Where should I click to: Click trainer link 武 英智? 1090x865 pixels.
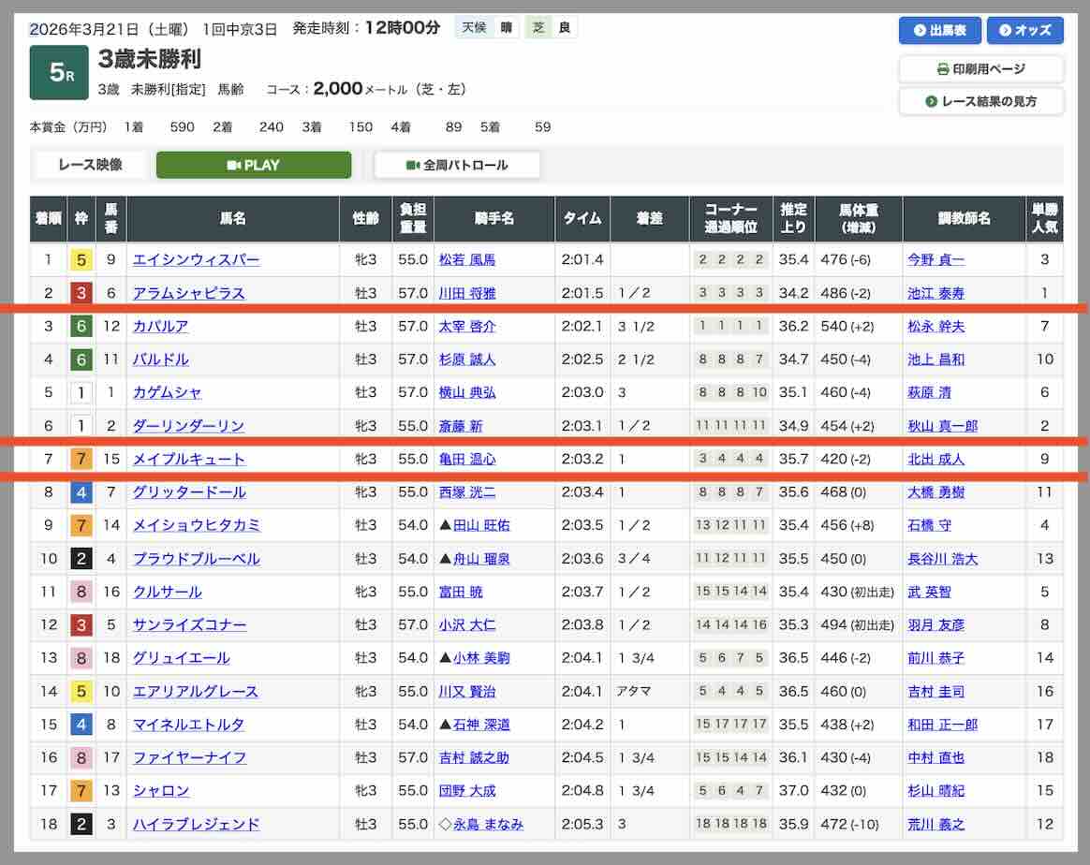pos(929,592)
